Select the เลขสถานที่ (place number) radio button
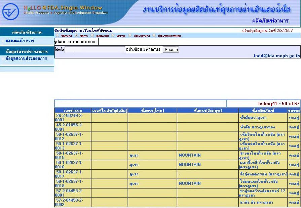 [92, 36]
